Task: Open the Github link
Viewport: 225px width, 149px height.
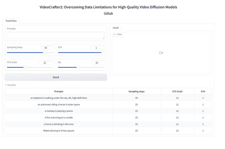Action: [x=108, y=13]
